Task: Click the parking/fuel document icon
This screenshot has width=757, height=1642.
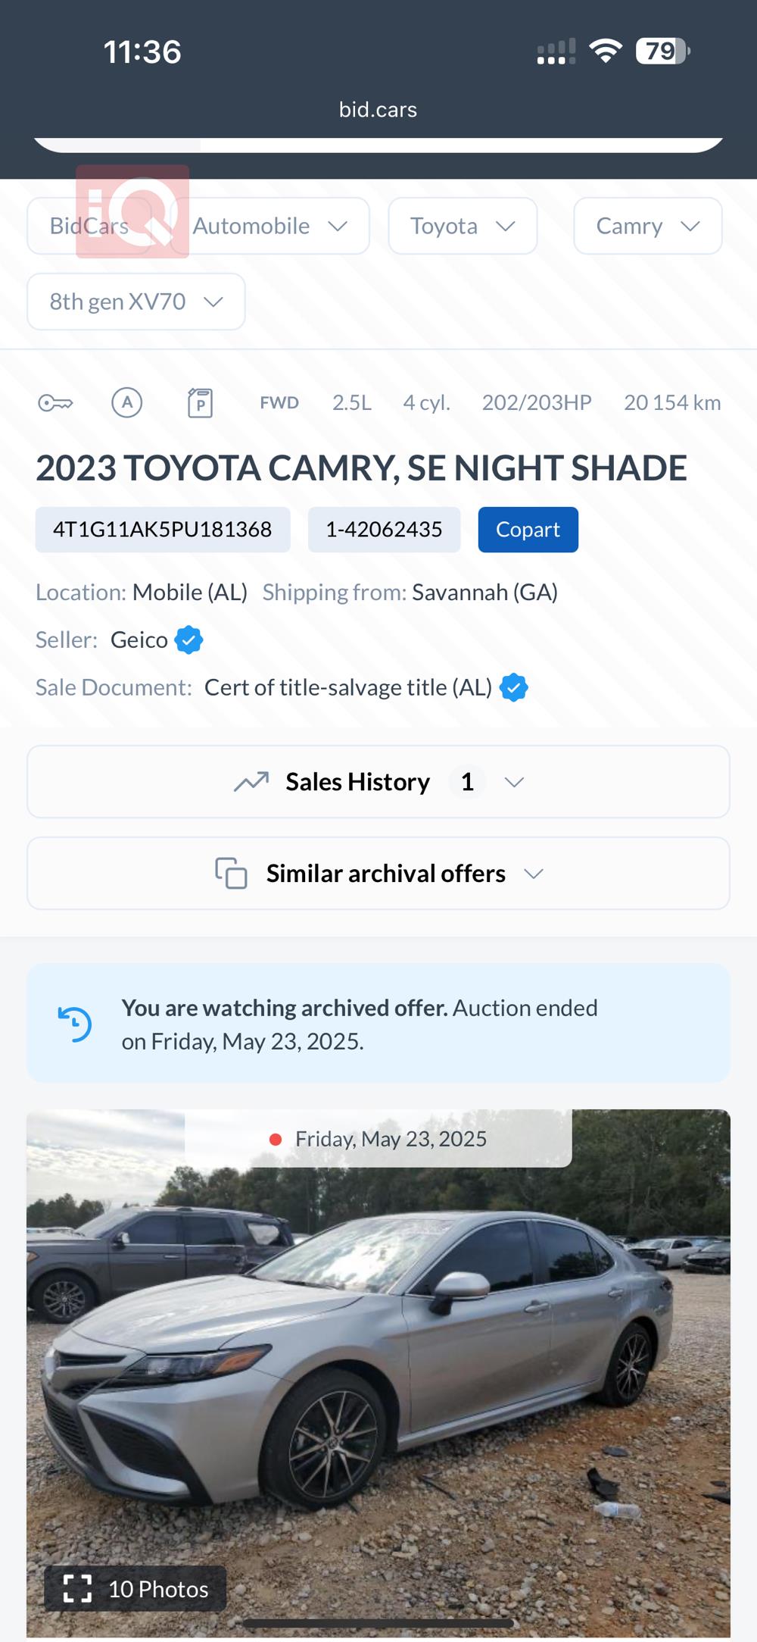Action: (200, 403)
